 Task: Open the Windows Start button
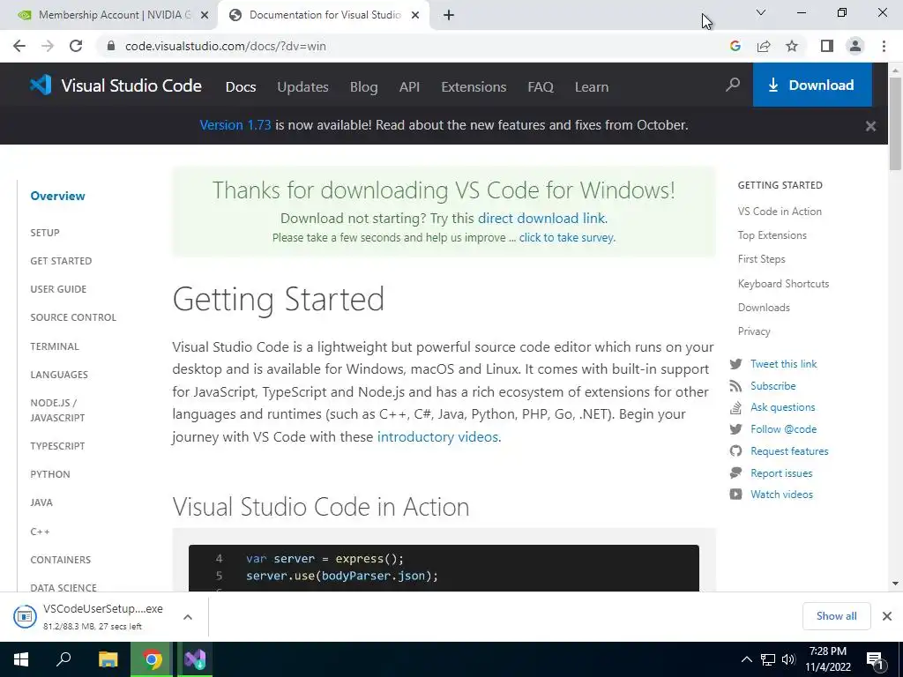[x=21, y=659]
